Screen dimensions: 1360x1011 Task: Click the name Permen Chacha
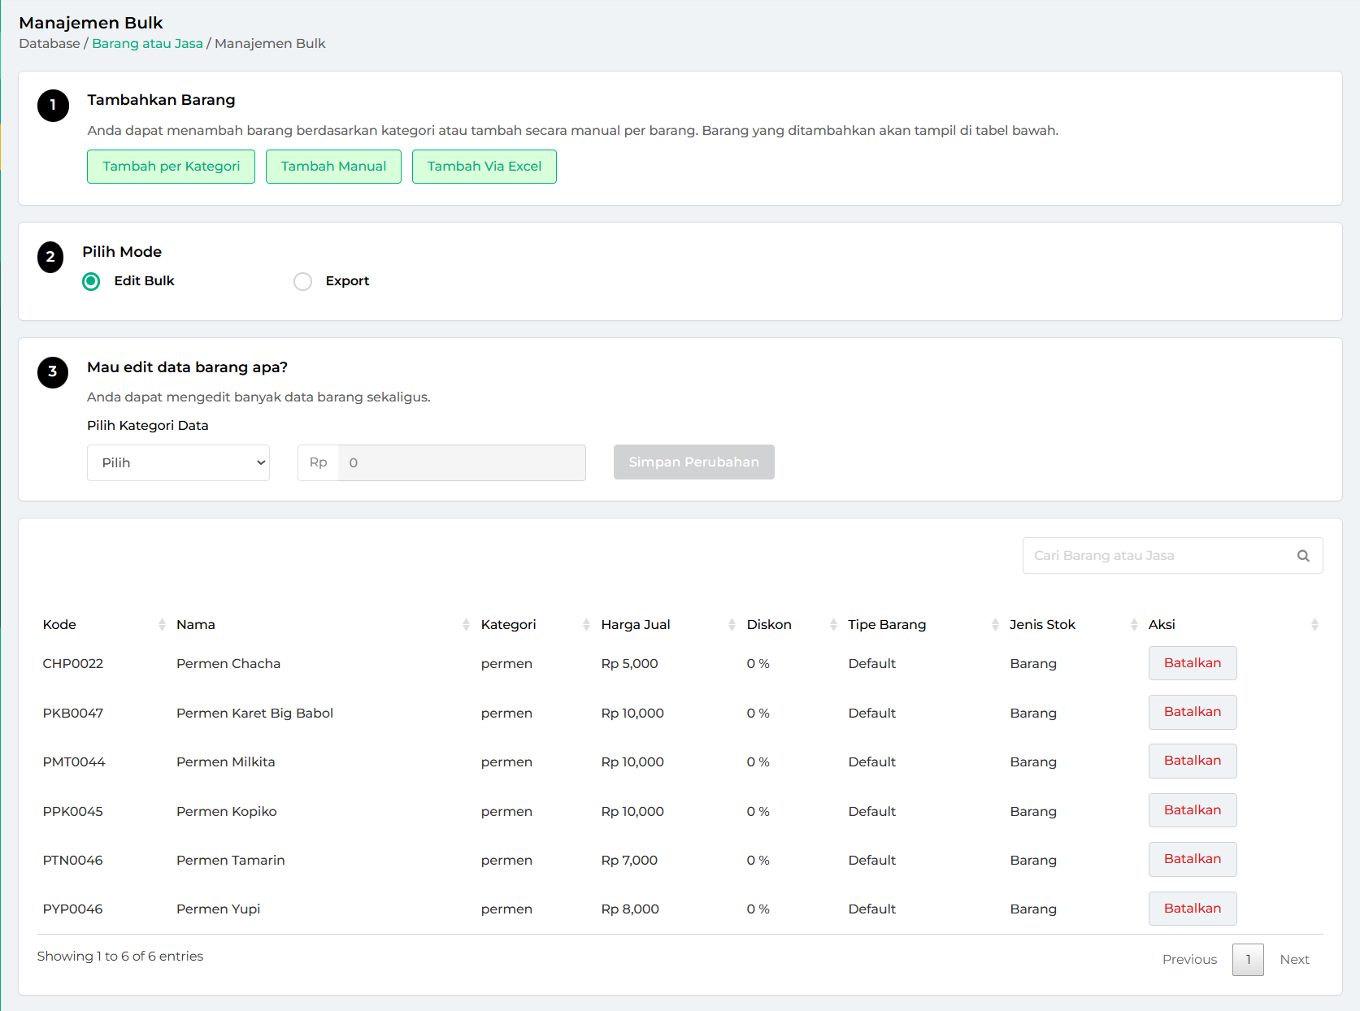click(228, 664)
